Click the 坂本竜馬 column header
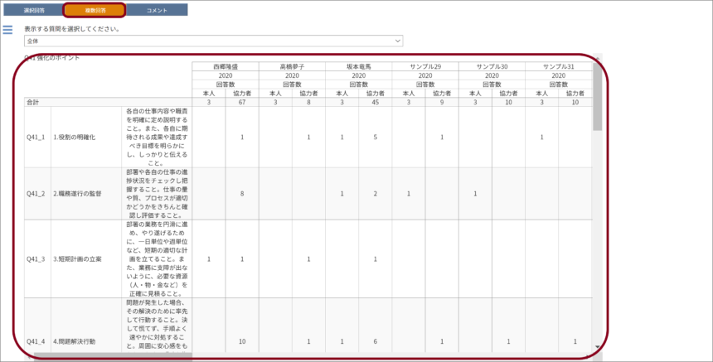713x362 pixels. [358, 66]
